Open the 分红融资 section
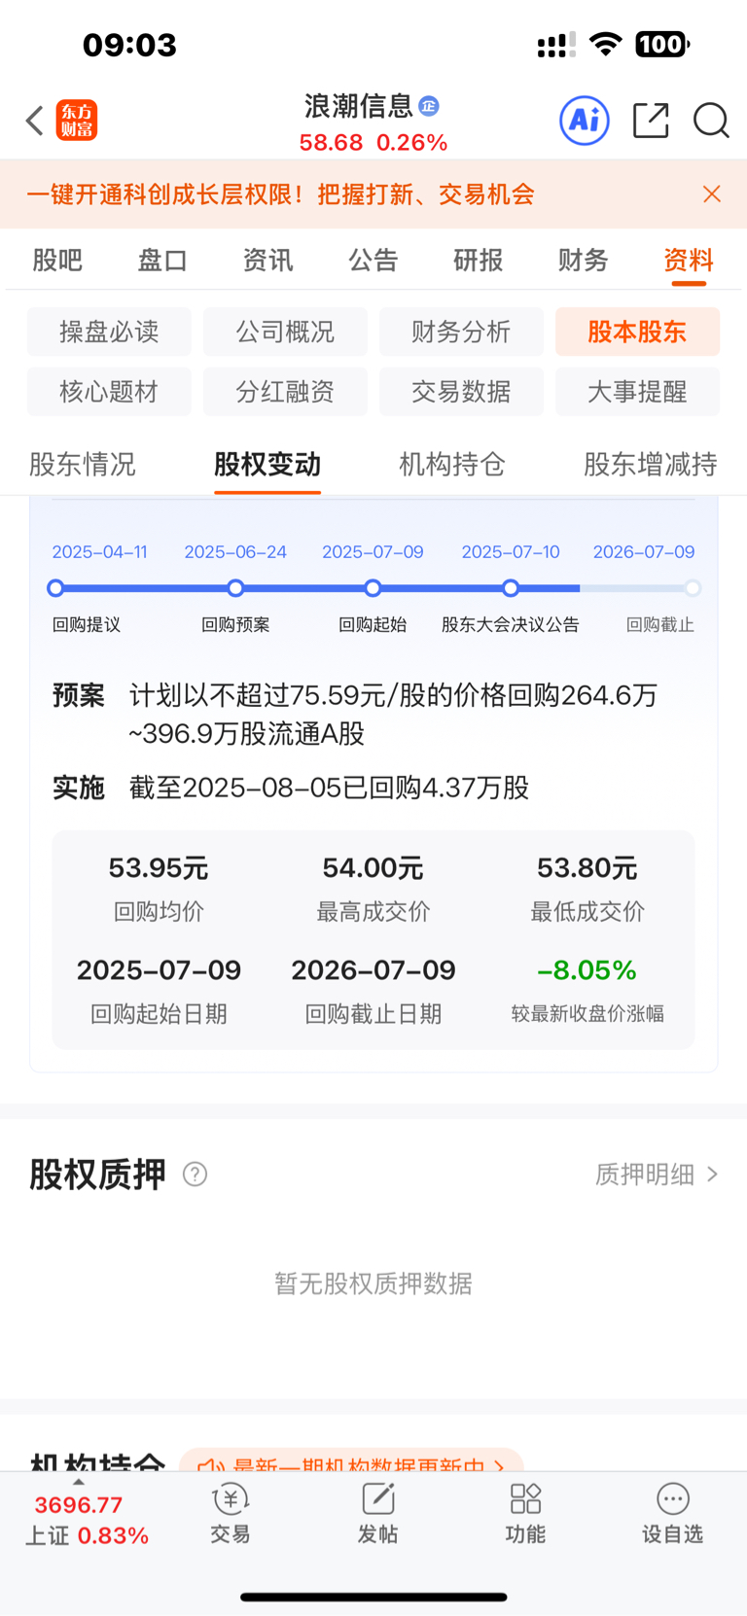 tap(285, 392)
